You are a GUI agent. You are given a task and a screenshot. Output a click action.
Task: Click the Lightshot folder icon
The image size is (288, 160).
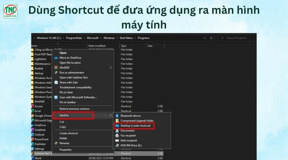[x=32, y=59]
